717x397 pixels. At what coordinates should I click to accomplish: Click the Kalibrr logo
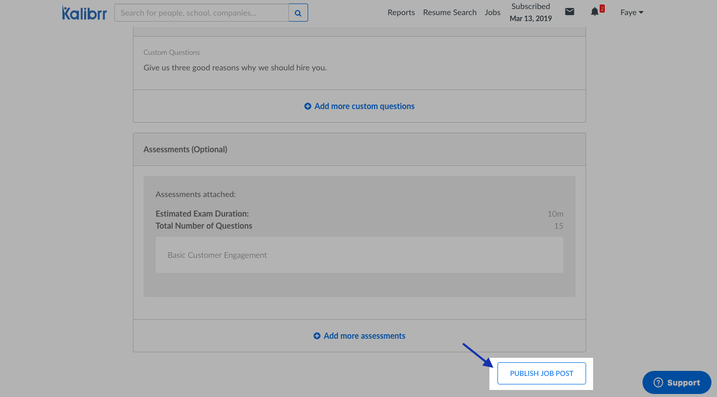[84, 13]
